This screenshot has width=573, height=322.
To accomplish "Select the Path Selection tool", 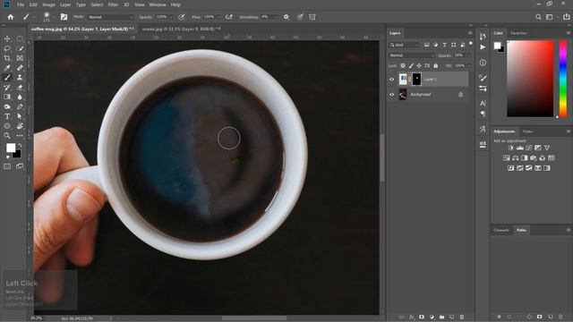I will point(20,116).
